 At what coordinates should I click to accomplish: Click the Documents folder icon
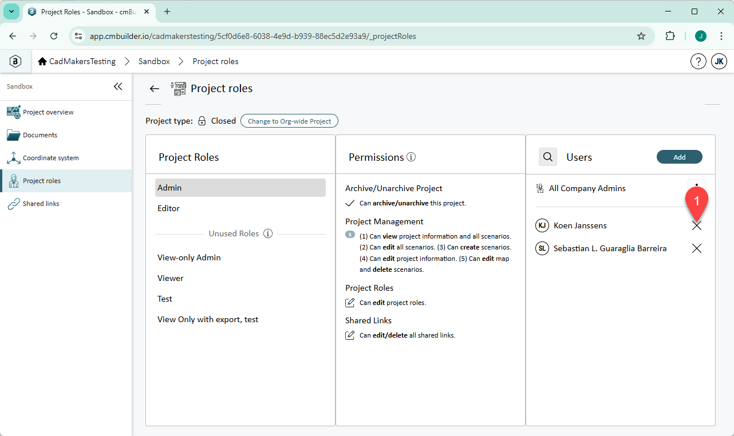(x=13, y=135)
